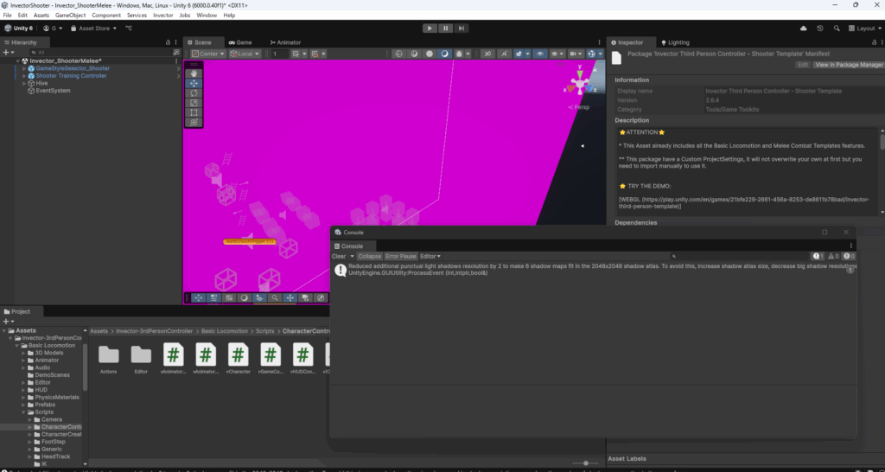
Task: Open the Center pivot dropdown
Action: click(x=208, y=54)
